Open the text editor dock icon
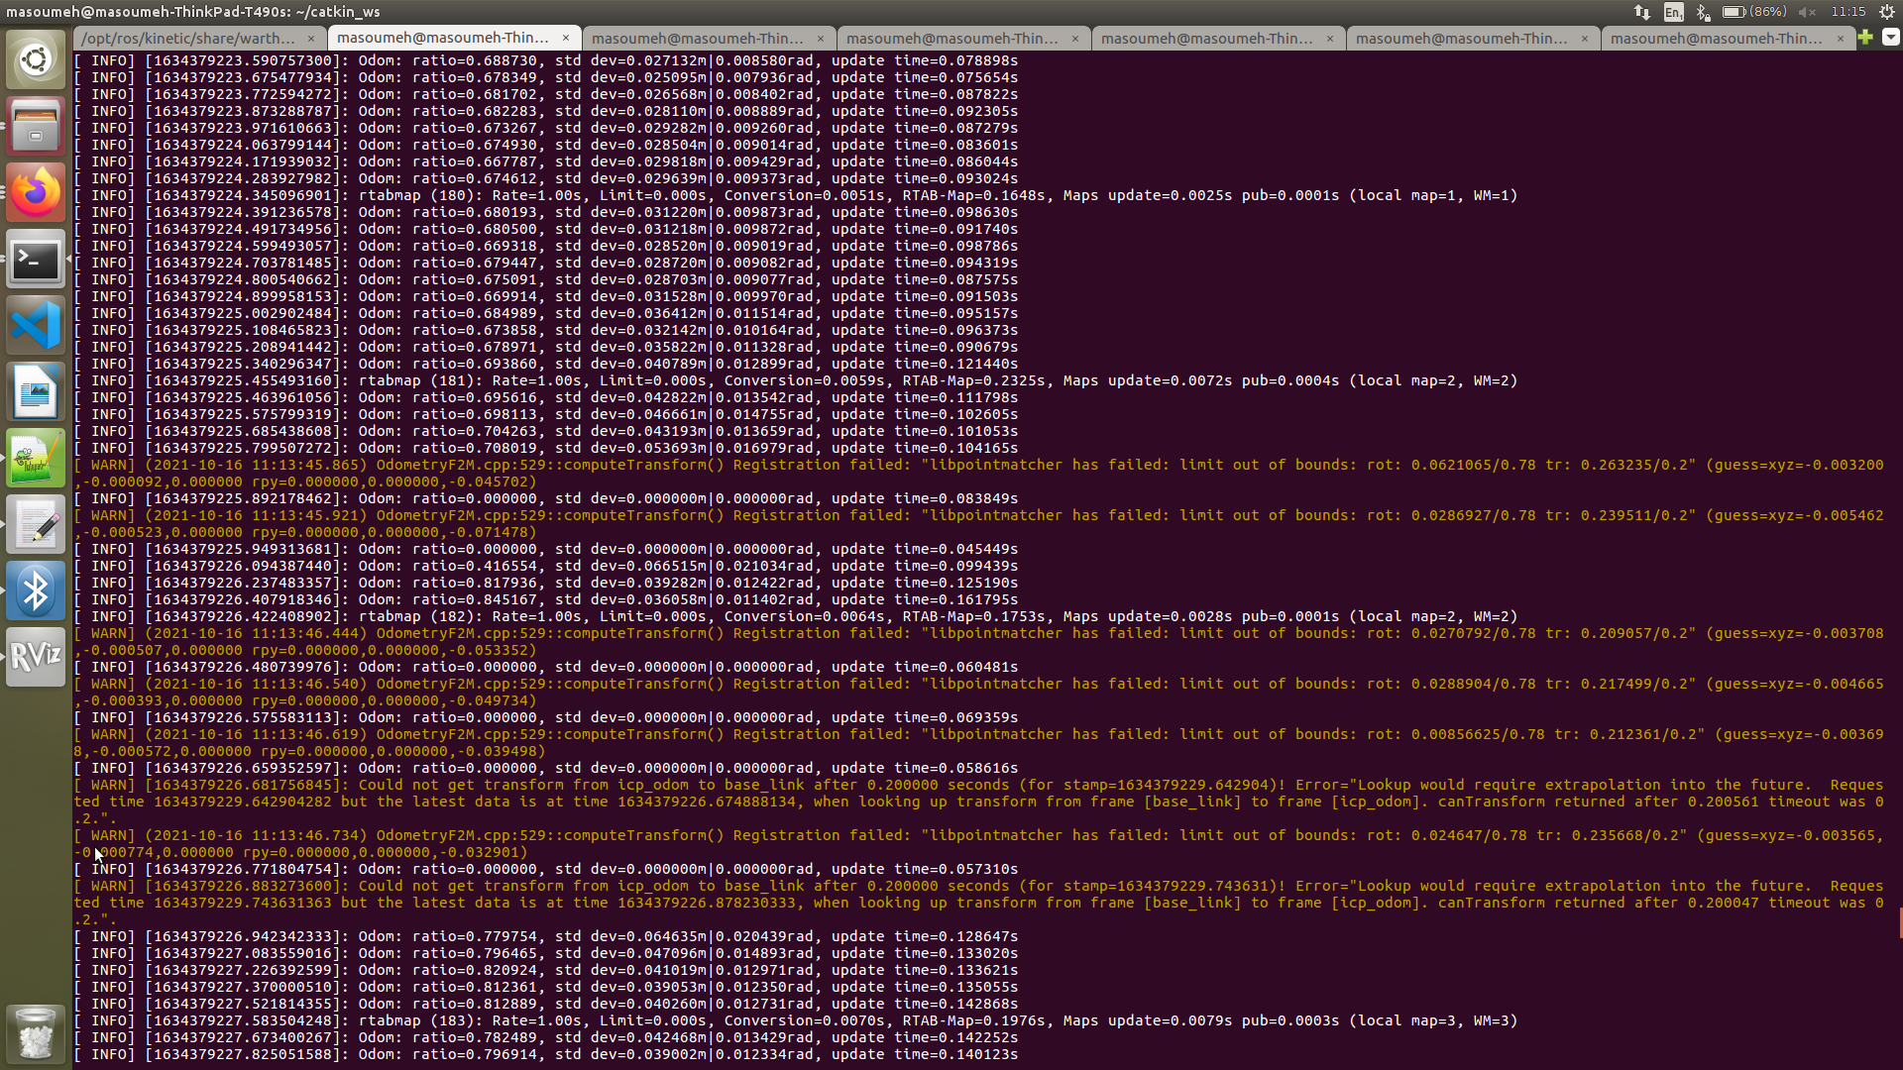 [x=36, y=524]
